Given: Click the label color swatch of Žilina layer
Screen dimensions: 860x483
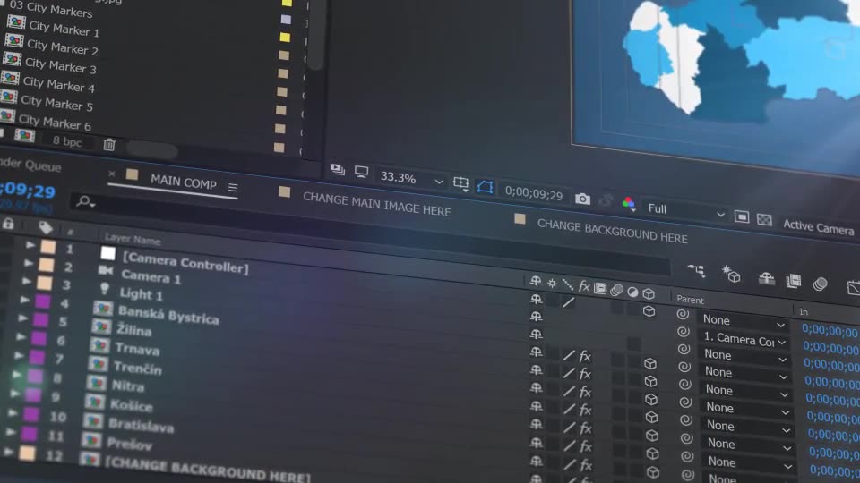Looking at the screenshot, I should coord(39,320).
